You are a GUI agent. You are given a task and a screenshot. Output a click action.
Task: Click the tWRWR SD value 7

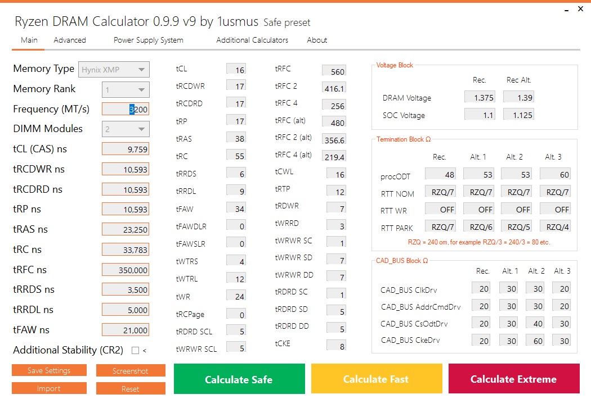coord(336,260)
